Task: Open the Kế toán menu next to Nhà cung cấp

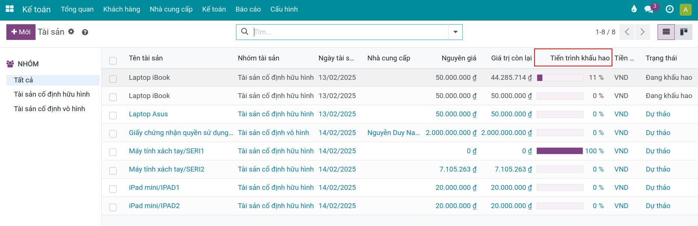Action: 214,9
